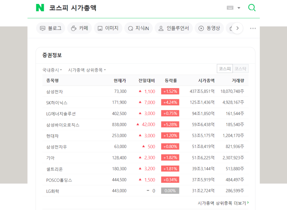Click the 18,070,748주 trading volume
This screenshot has width=287, height=210.
[232, 91]
